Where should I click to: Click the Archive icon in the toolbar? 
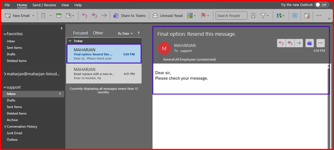click(59, 16)
